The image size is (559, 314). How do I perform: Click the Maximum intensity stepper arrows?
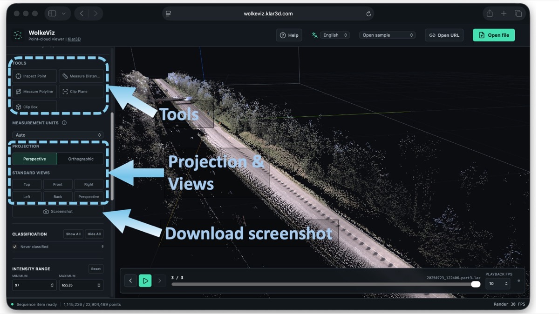coord(99,285)
